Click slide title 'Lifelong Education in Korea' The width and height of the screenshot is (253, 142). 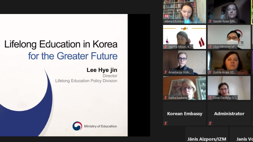click(x=61, y=44)
